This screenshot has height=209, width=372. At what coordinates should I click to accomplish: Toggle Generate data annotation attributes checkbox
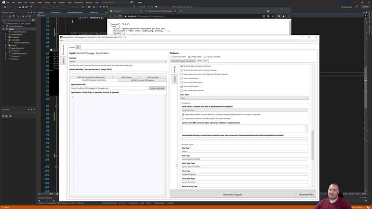(182, 66)
